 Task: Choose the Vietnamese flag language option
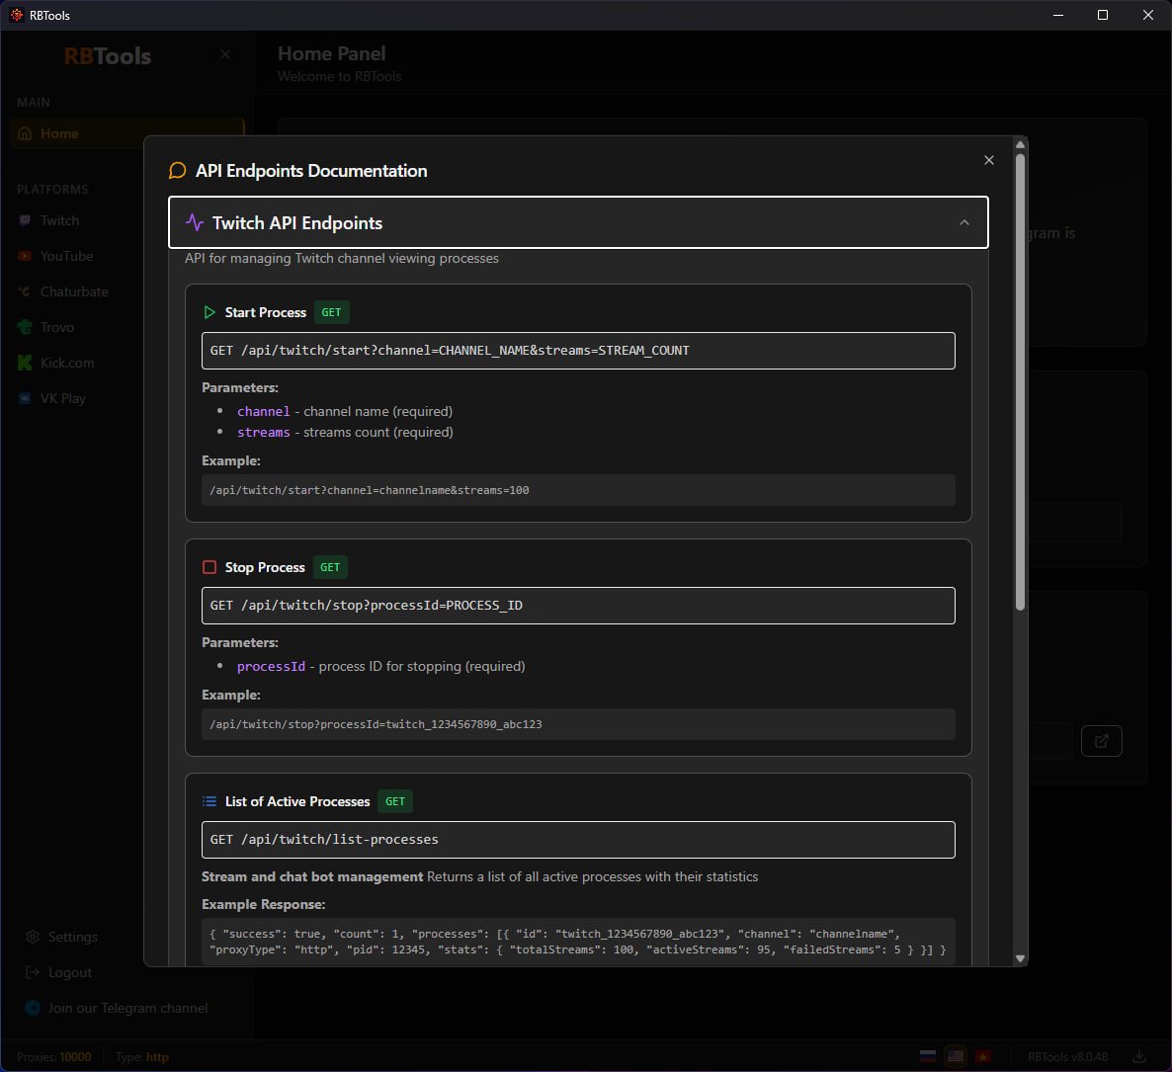point(982,1056)
